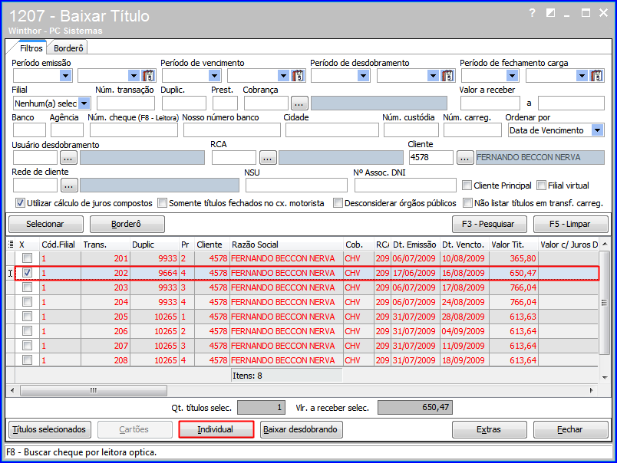Image resolution: width=617 pixels, height=463 pixels.
Task: Click F3 - Pesquisar button
Action: (489, 224)
